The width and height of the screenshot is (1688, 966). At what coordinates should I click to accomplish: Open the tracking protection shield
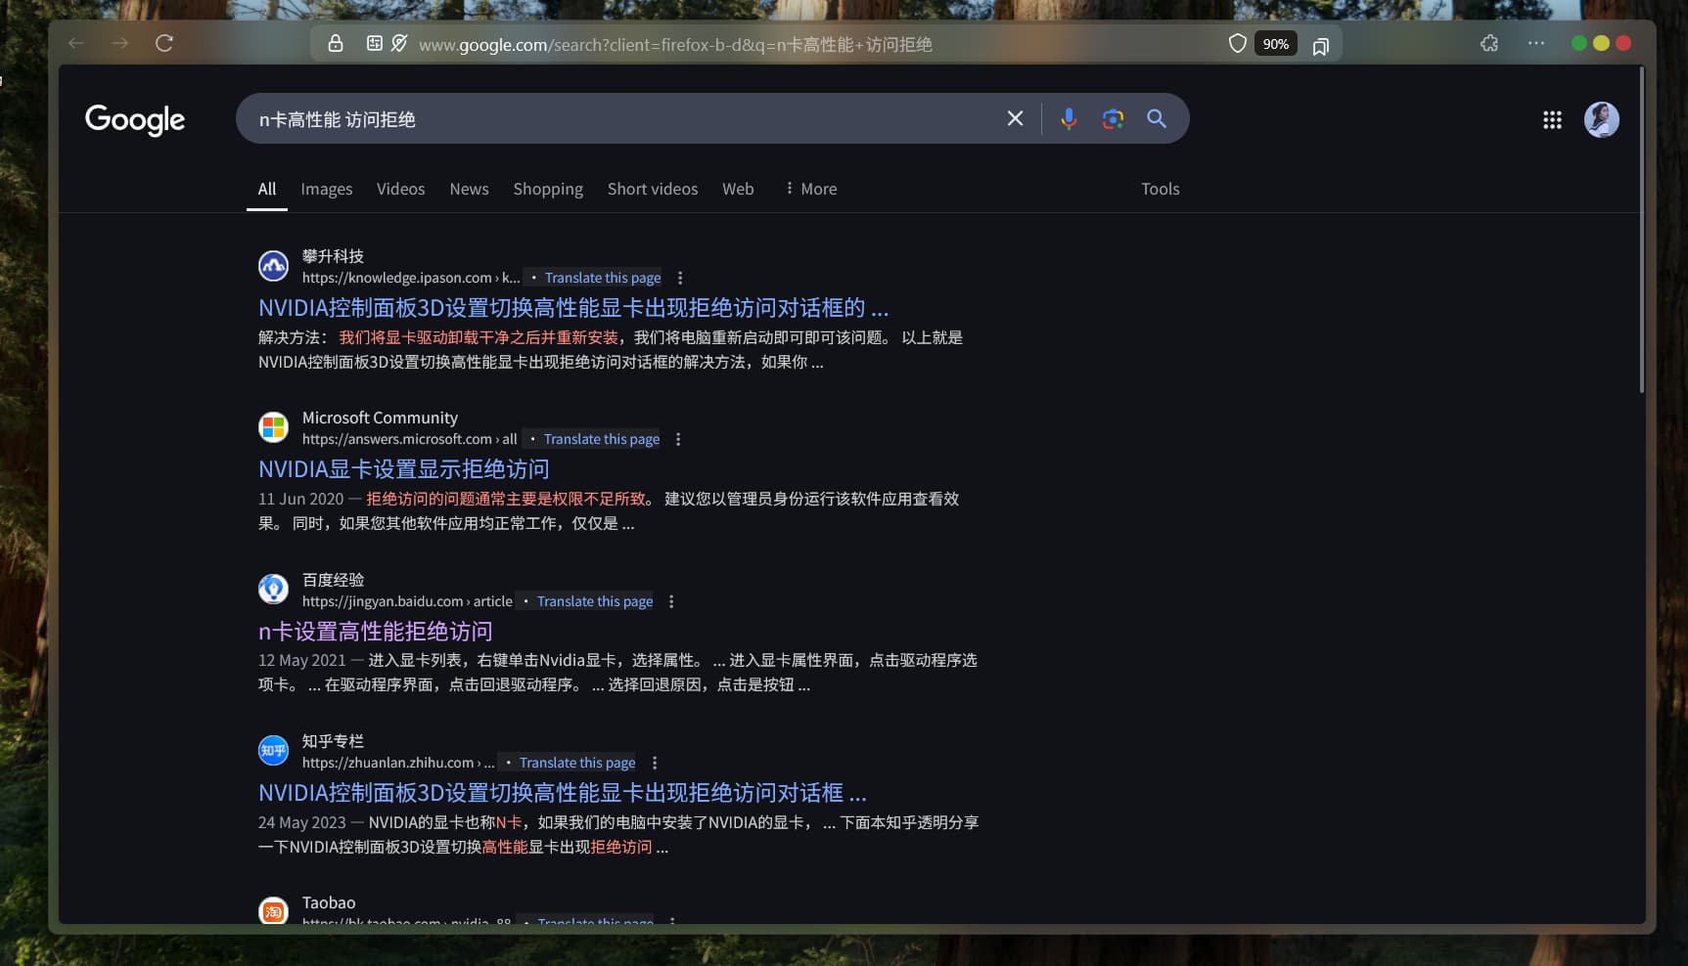point(1237,43)
